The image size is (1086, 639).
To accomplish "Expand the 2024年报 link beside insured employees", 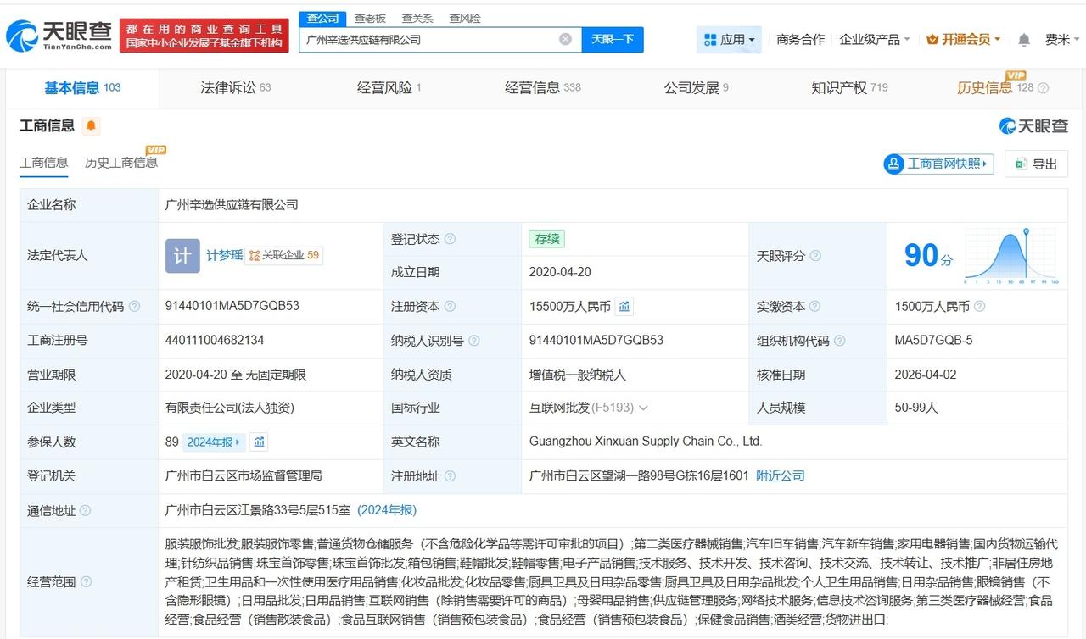I will pos(214,442).
